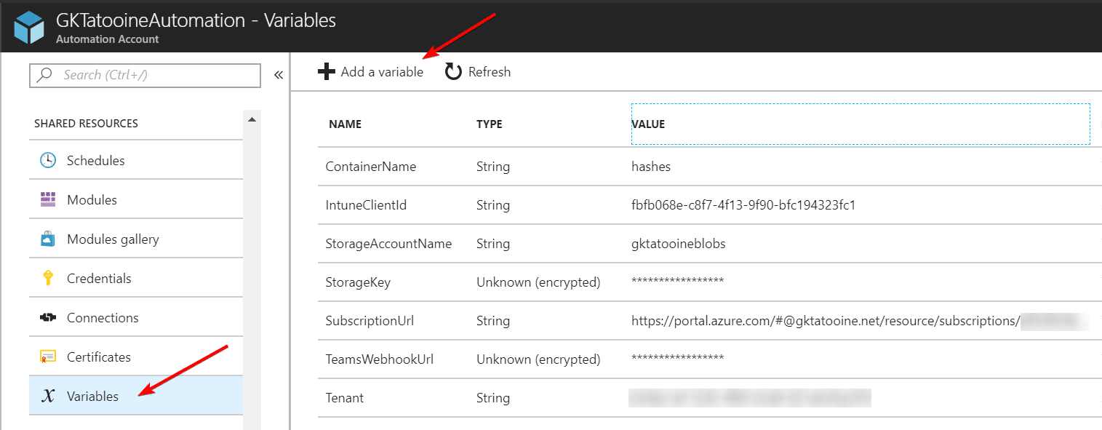This screenshot has height=430, width=1102.
Task: Click TeamsWebhookUrl's 'Unknown (encrypted)' type cell
Action: click(x=538, y=359)
